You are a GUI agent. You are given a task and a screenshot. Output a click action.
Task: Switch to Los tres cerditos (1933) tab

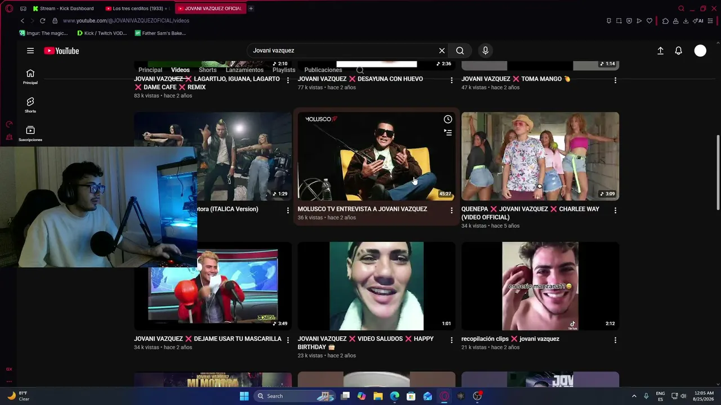(137, 8)
